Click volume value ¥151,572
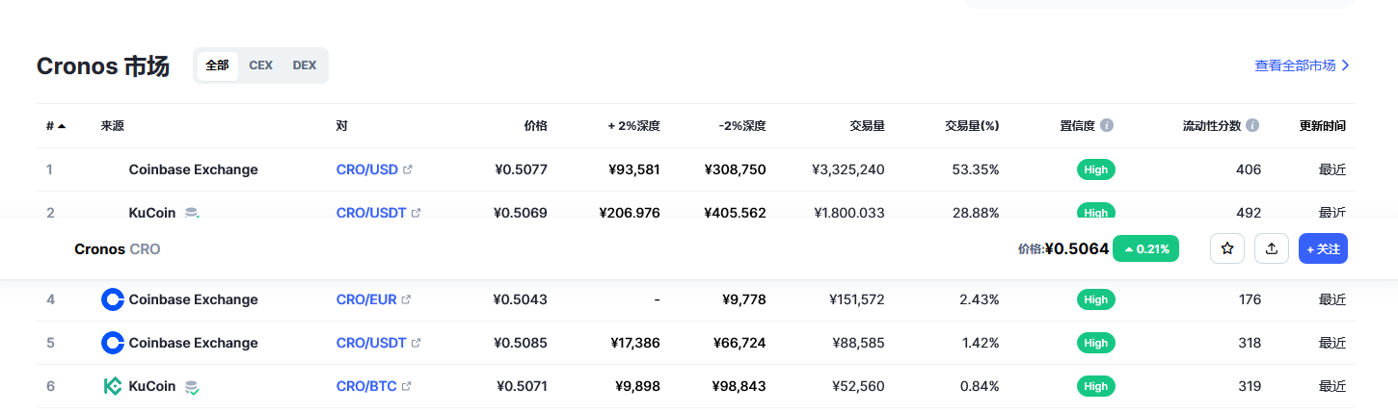1398x414 pixels. (x=857, y=299)
